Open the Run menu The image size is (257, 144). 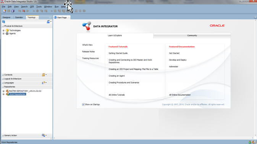(57, 7)
